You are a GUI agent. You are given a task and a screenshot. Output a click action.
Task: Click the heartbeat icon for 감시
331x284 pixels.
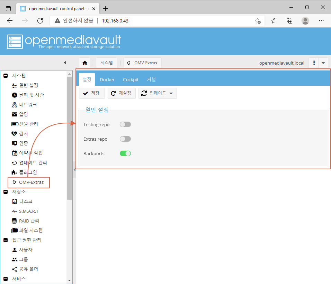(14, 134)
